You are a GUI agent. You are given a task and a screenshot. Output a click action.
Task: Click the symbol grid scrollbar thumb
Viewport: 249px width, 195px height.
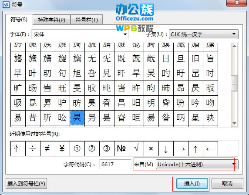point(234,83)
